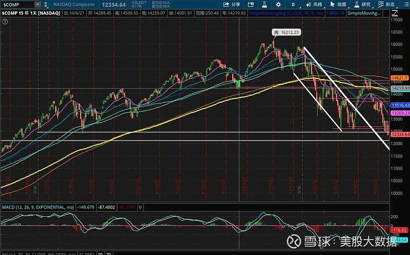The width and height of the screenshot is (410, 255).
Task: Click the $COMP 15 年 1天 [NASDAQ] chart title
Action: 31,13
